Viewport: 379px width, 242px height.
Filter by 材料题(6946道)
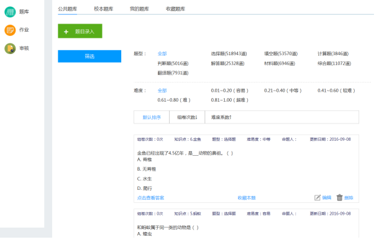280,63
